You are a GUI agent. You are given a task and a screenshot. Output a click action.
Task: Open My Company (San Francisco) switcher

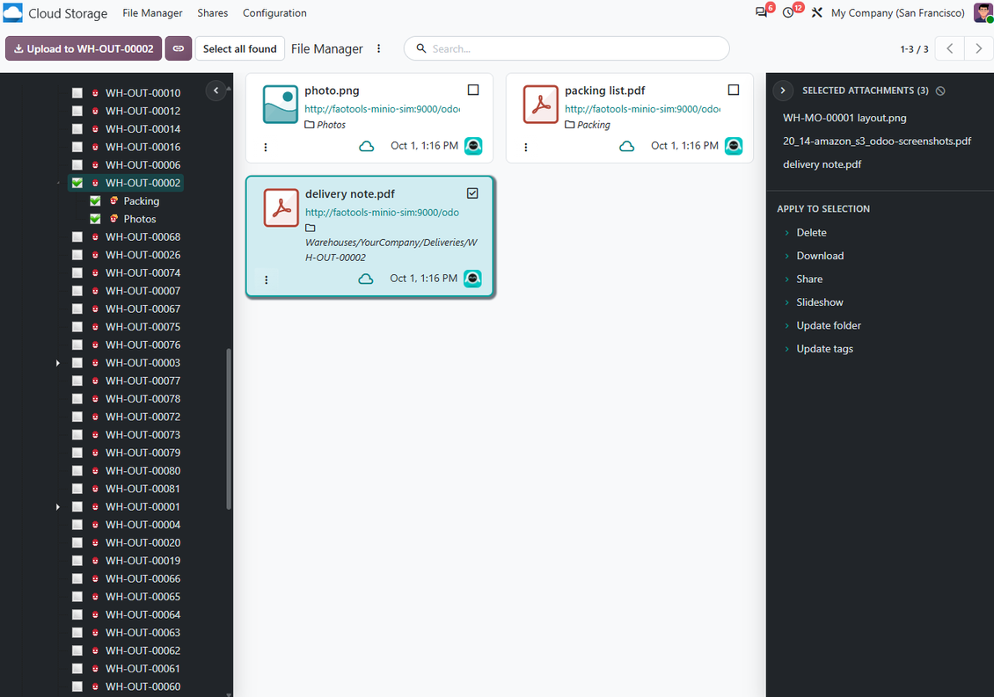click(x=897, y=12)
